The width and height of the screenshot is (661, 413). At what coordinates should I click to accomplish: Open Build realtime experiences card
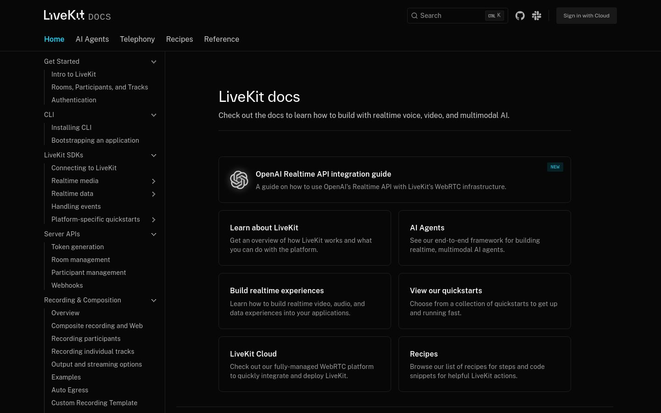pyautogui.click(x=305, y=301)
